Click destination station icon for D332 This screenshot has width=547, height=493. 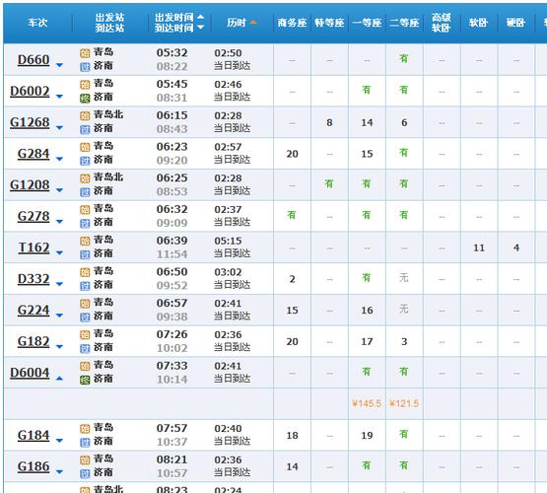(85, 286)
